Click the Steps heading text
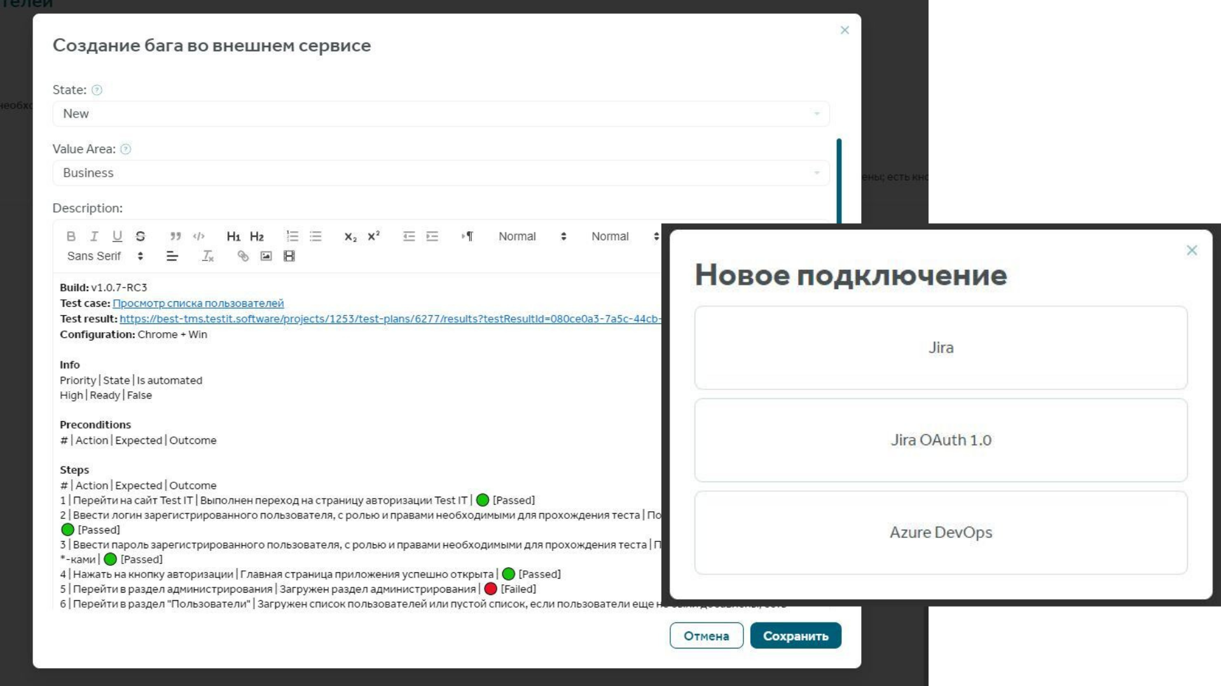 (x=74, y=470)
